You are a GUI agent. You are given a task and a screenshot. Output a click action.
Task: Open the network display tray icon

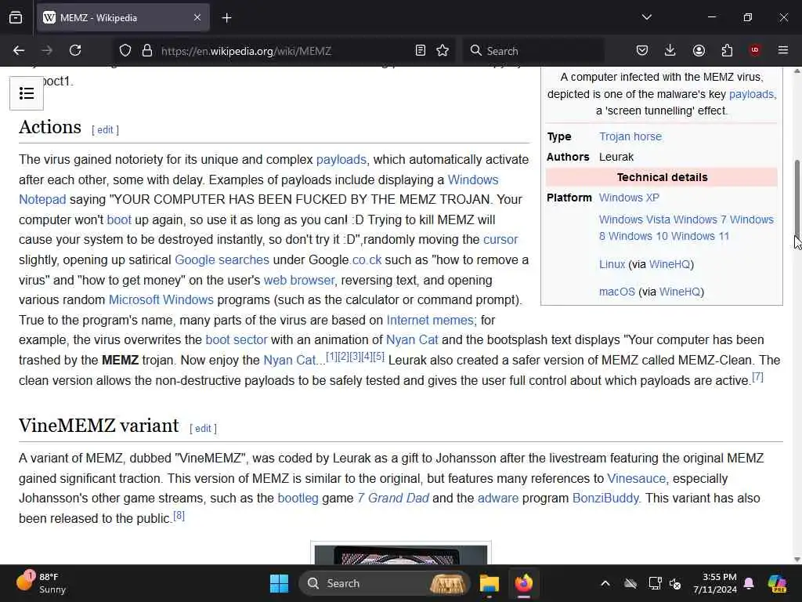(x=655, y=583)
